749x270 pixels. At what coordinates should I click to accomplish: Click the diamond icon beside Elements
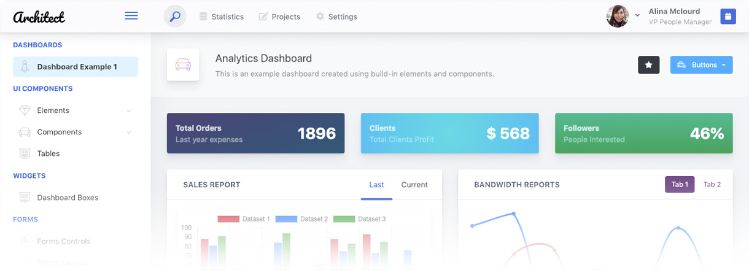pos(25,110)
